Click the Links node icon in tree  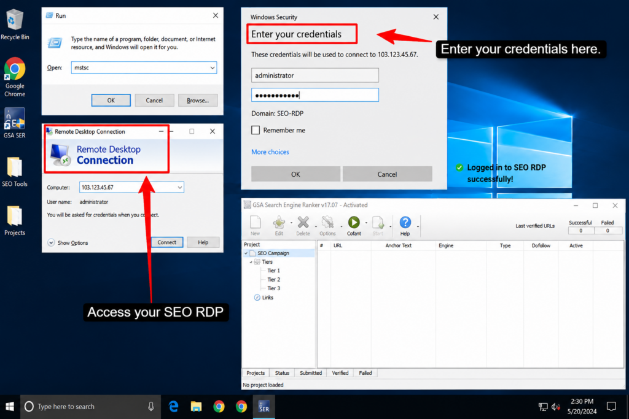pos(257,298)
